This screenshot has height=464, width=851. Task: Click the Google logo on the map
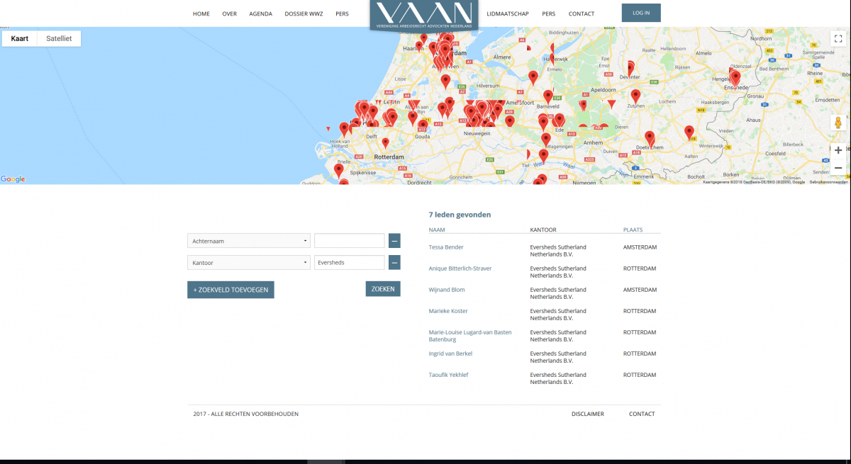coord(13,179)
